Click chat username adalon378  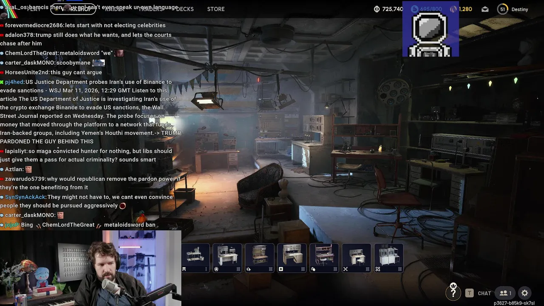(20, 35)
